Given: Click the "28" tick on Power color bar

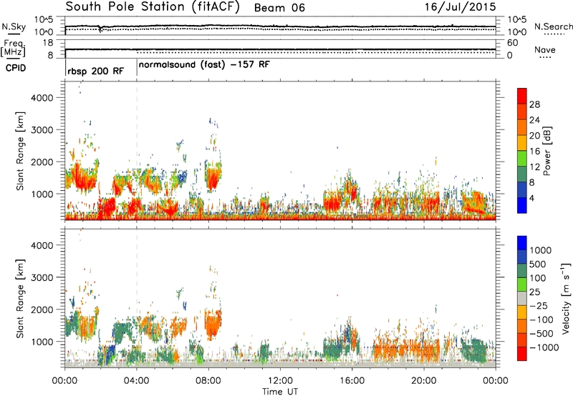Looking at the screenshot, I should pos(534,104).
